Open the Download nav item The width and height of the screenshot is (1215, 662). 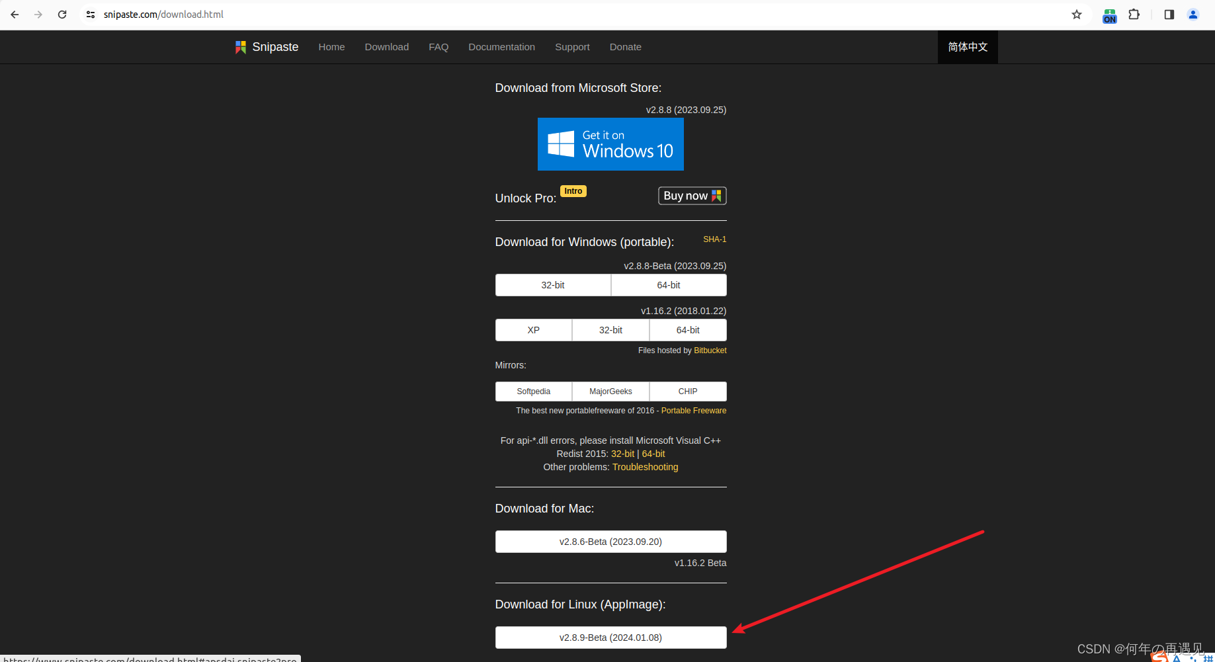point(387,47)
